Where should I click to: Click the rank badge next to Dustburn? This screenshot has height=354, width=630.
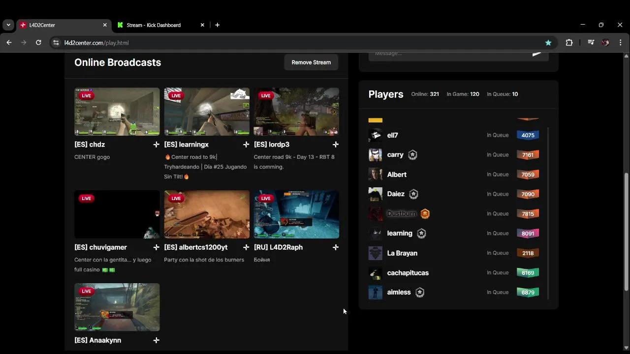click(425, 213)
